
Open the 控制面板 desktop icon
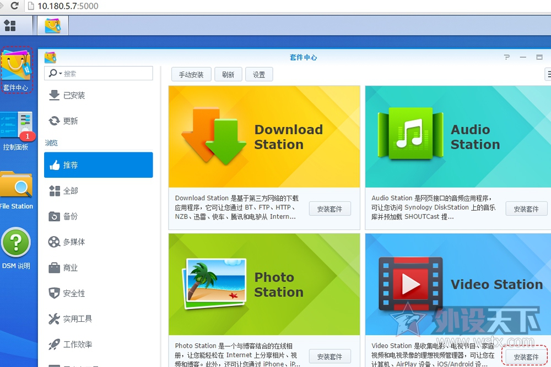(x=16, y=131)
